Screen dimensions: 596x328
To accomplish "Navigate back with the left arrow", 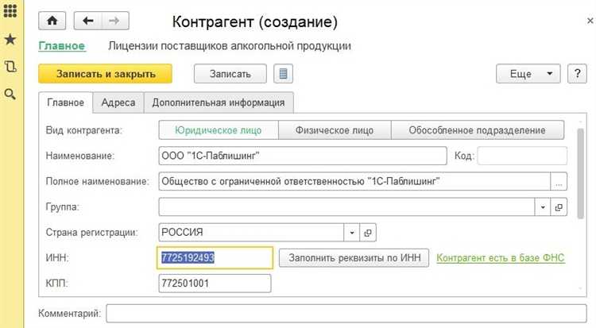I will click(x=87, y=21).
